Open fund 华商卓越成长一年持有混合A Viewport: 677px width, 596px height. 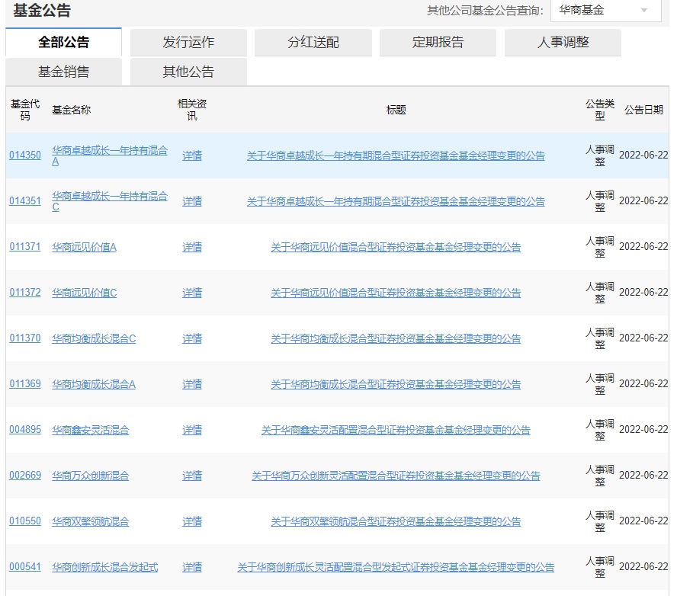pyautogui.click(x=110, y=155)
